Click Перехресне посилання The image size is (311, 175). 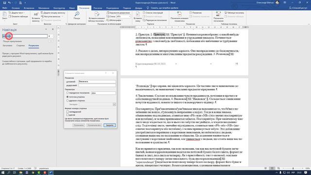(155, 20)
